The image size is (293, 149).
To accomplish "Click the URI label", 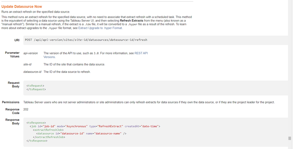I will click(17, 40).
